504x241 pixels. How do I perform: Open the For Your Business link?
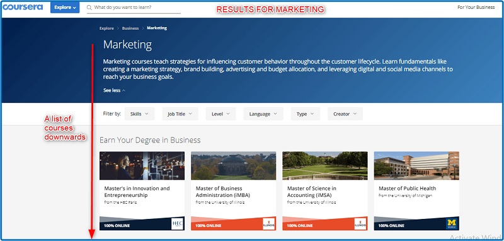[x=476, y=7]
